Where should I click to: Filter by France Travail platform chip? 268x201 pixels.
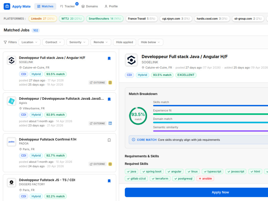point(142,19)
